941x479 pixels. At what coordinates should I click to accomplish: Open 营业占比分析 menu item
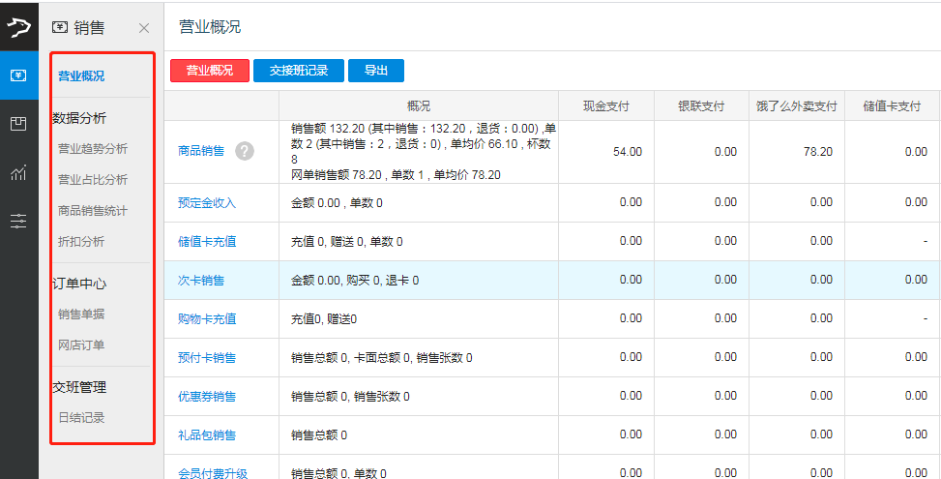click(x=93, y=179)
